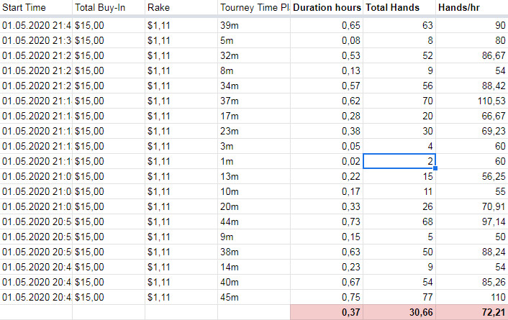Click the Duration hours header cell
This screenshot has height=320, width=508.
pyautogui.click(x=327, y=8)
